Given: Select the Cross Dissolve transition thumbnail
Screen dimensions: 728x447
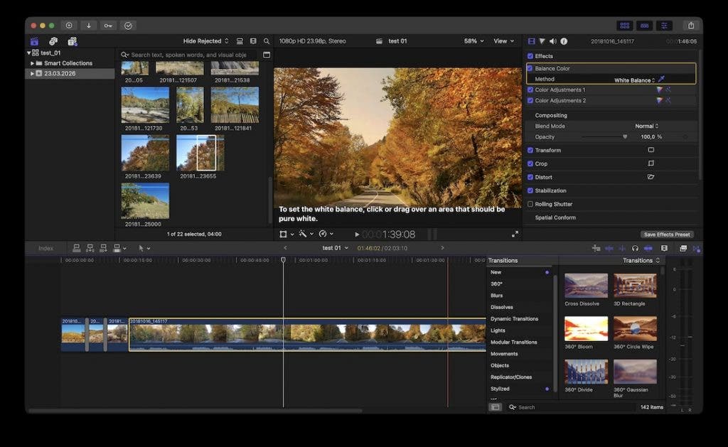Looking at the screenshot, I should point(586,286).
